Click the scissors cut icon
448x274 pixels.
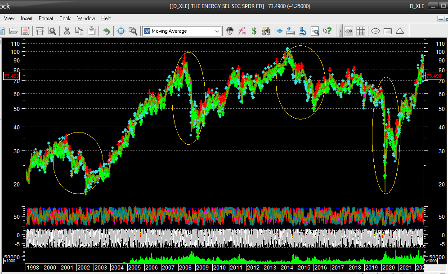pyautogui.click(x=67, y=31)
